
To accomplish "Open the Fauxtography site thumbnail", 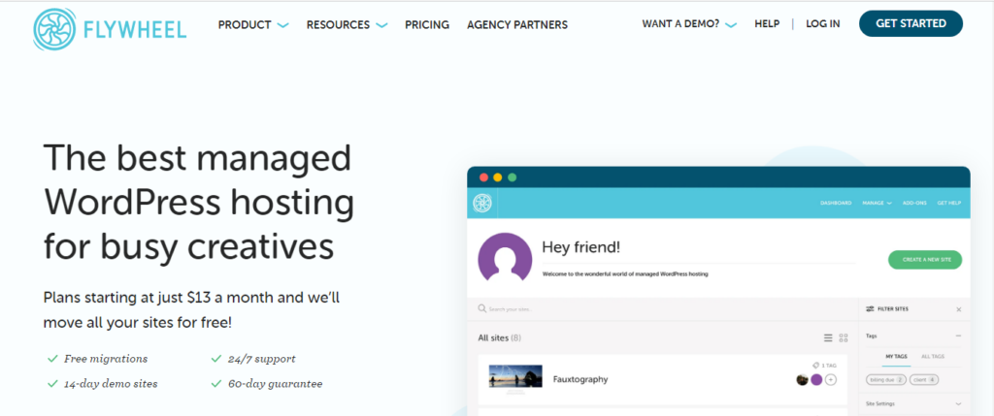I will point(514,378).
